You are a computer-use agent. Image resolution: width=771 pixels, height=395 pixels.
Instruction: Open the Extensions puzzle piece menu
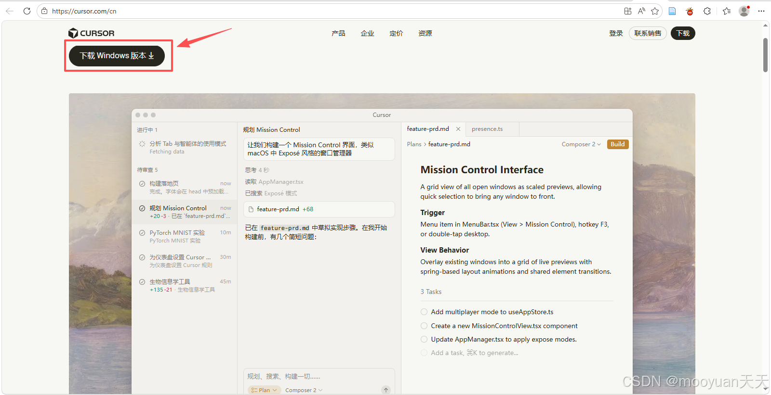pyautogui.click(x=707, y=11)
